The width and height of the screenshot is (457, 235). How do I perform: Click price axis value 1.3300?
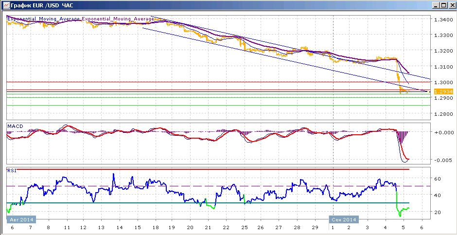(x=443, y=35)
